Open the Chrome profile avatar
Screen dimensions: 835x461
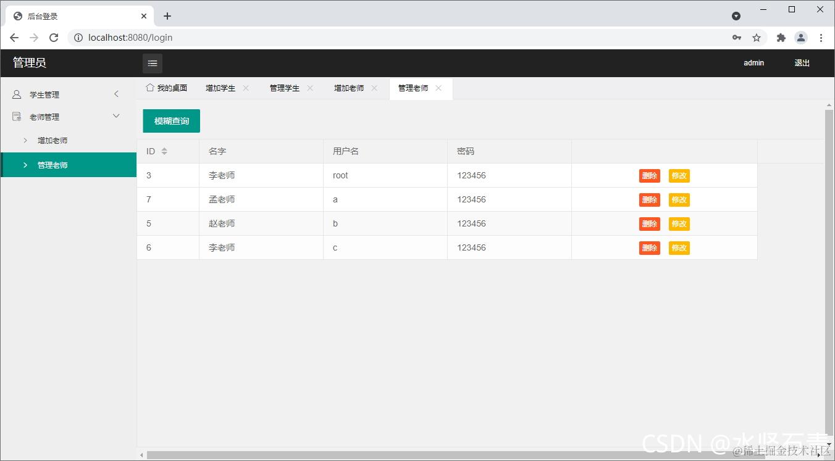[801, 38]
